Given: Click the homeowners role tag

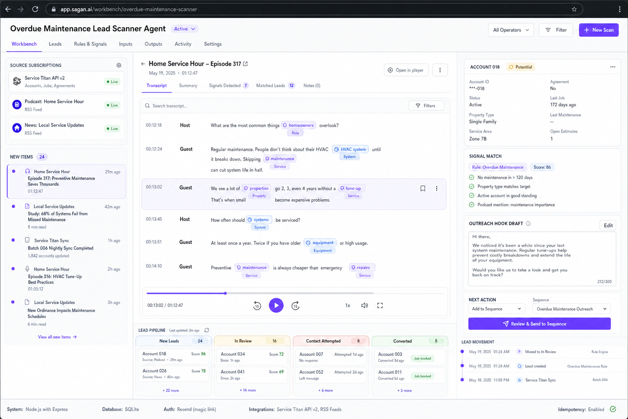Looking at the screenshot, I should pos(298,126).
